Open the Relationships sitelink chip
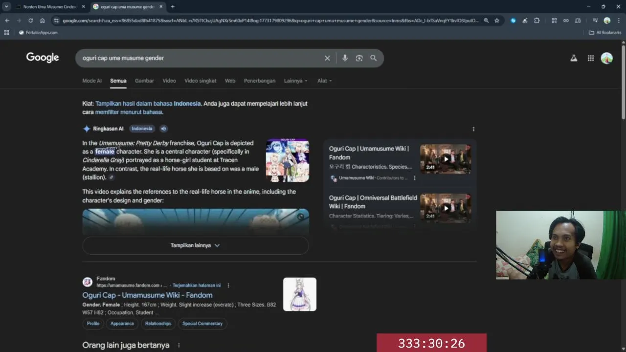626x352 pixels. (158, 324)
